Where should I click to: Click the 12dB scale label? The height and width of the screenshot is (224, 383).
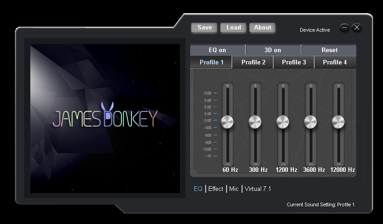(207, 93)
